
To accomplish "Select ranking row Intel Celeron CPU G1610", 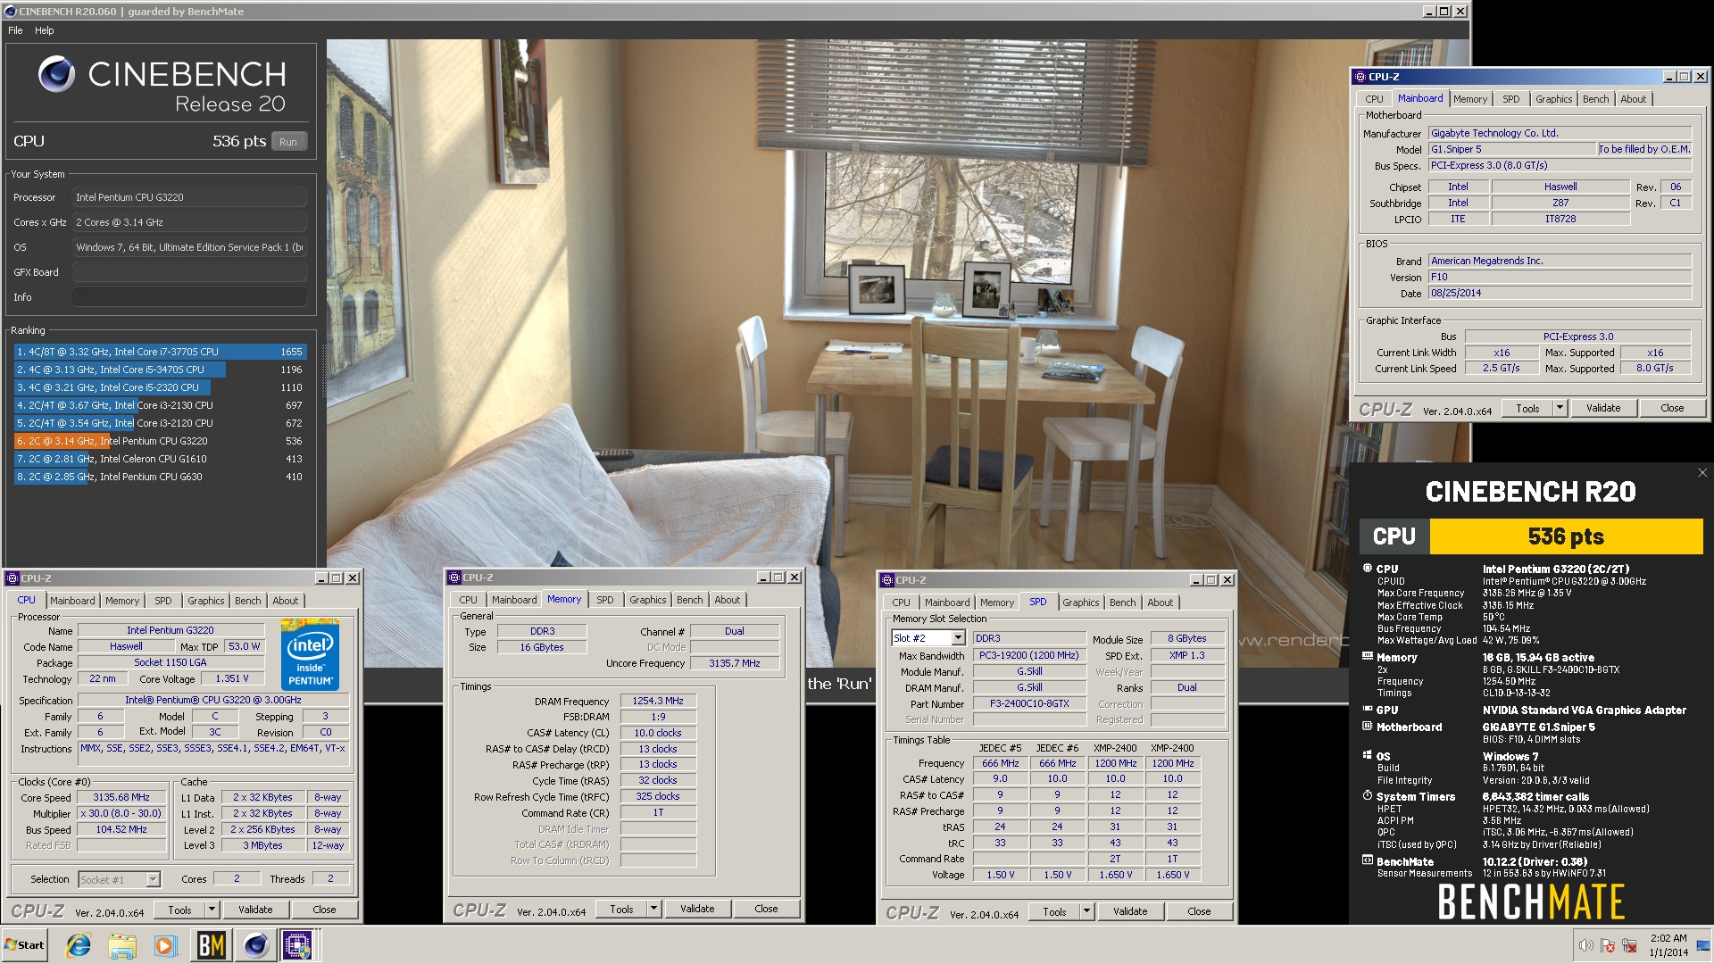I will pos(160,459).
